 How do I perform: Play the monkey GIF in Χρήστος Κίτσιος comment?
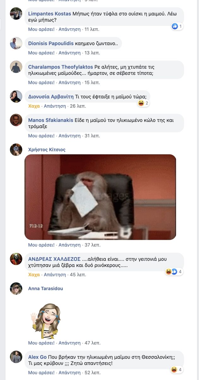100,197
